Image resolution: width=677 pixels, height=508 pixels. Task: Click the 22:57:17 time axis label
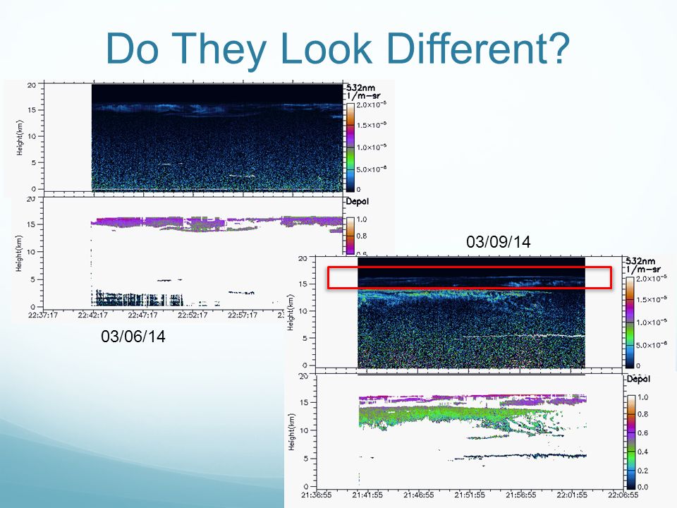(x=243, y=315)
